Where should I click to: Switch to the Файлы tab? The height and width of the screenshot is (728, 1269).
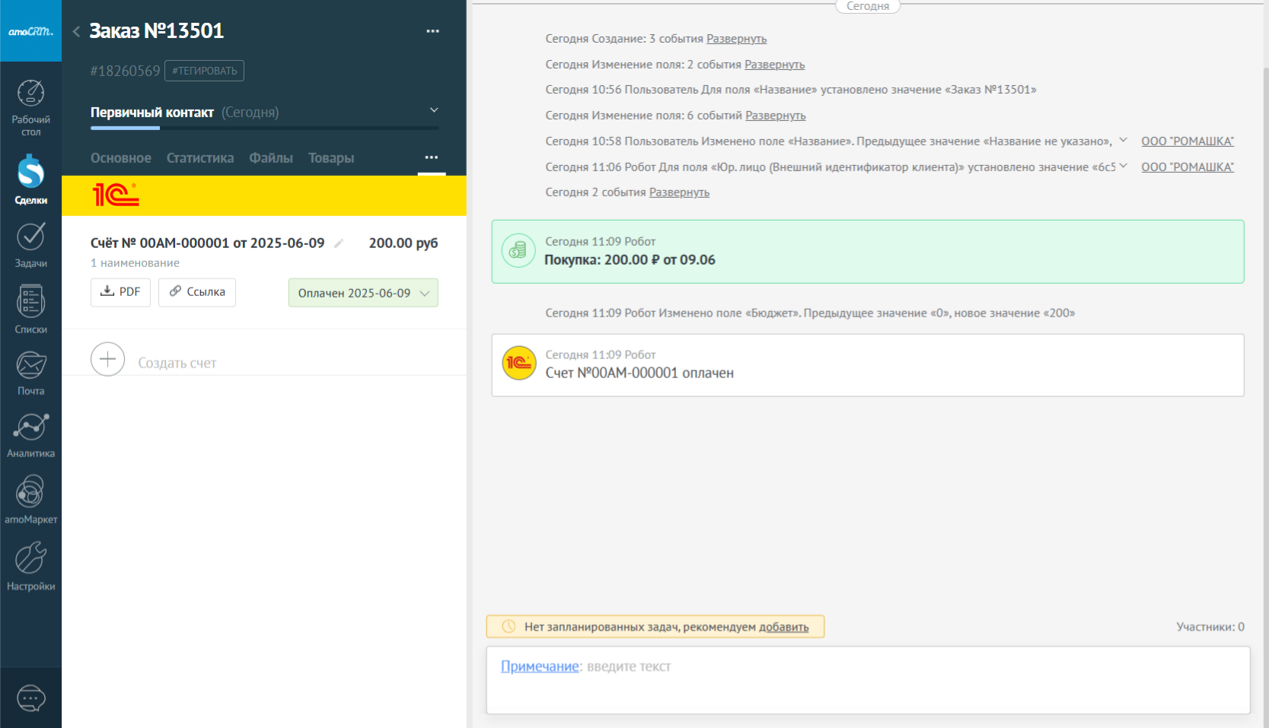pos(271,158)
